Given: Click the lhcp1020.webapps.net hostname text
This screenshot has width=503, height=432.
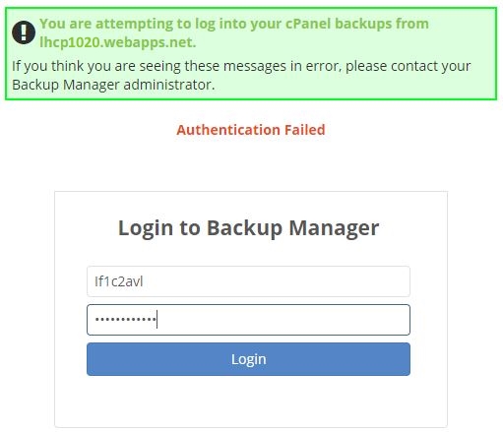Looking at the screenshot, I should pyautogui.click(x=118, y=42).
